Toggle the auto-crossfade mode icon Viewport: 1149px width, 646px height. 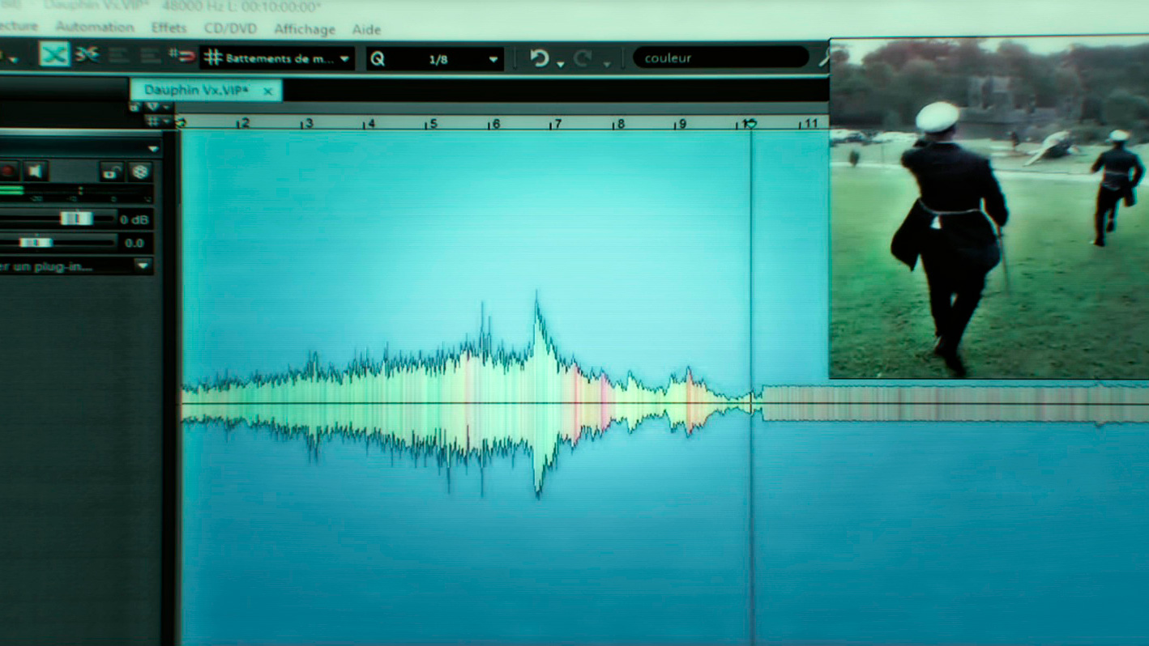click(54, 55)
